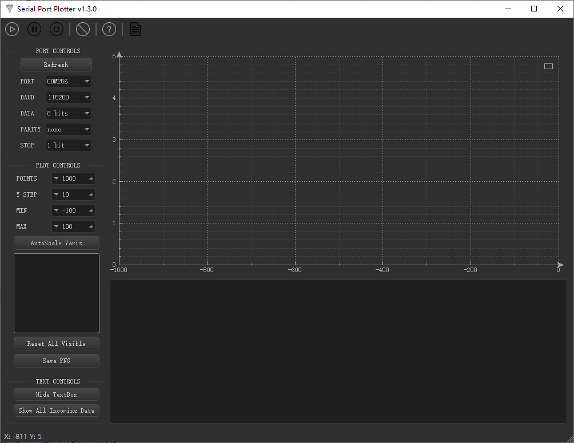Image resolution: width=574 pixels, height=443 pixels.
Task: Save the plot as PNG
Action: coord(56,360)
